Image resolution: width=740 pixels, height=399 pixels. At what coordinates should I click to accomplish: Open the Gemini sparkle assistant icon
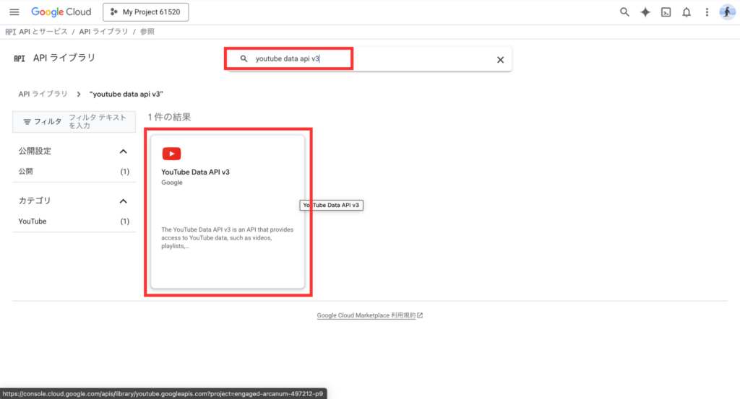click(645, 12)
